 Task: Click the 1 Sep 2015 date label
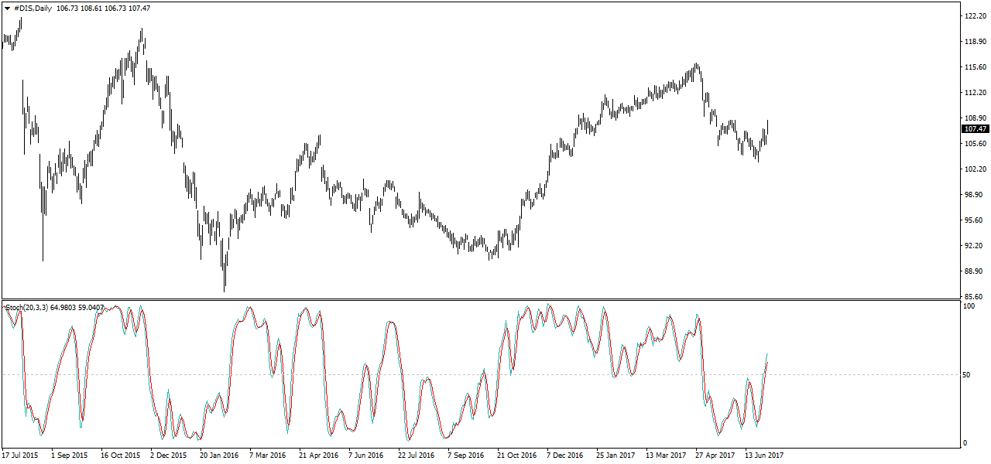click(x=69, y=455)
